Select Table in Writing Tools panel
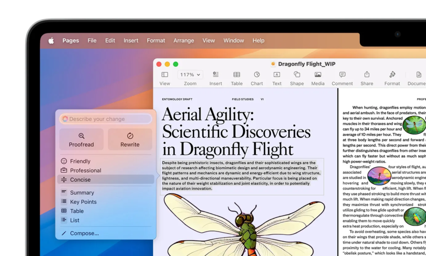The height and width of the screenshot is (256, 426). click(x=106, y=211)
